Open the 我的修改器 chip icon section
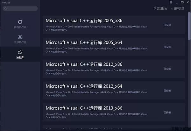191x131 pixels. (20, 24)
